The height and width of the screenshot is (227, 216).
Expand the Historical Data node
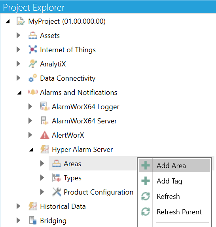click(x=18, y=206)
